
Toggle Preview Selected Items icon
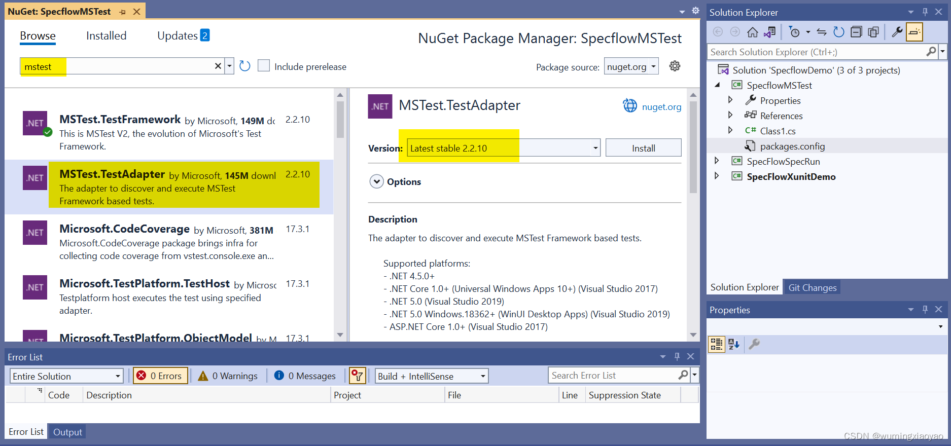(914, 32)
